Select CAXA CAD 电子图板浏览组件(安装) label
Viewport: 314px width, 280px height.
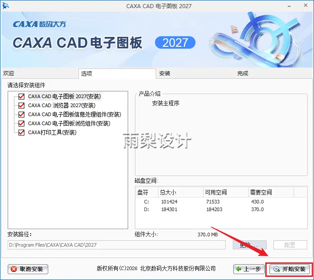pyautogui.click(x=69, y=123)
